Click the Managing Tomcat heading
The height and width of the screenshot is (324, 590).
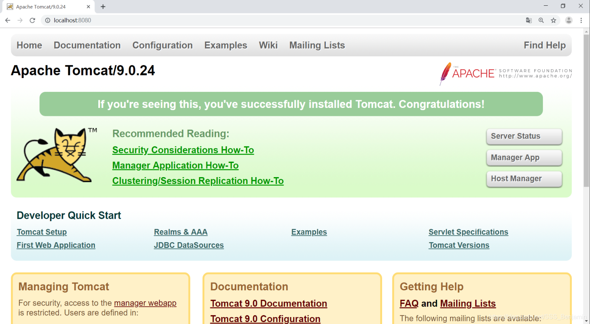(64, 287)
